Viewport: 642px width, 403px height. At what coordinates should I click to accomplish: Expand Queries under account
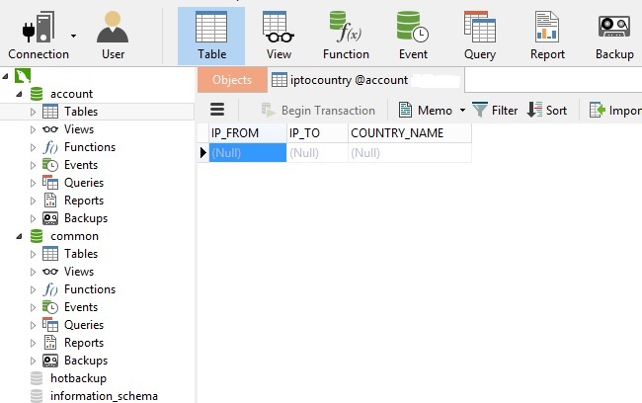click(x=33, y=183)
